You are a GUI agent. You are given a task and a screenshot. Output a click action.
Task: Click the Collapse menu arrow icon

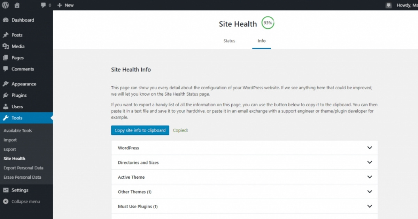tap(6, 201)
